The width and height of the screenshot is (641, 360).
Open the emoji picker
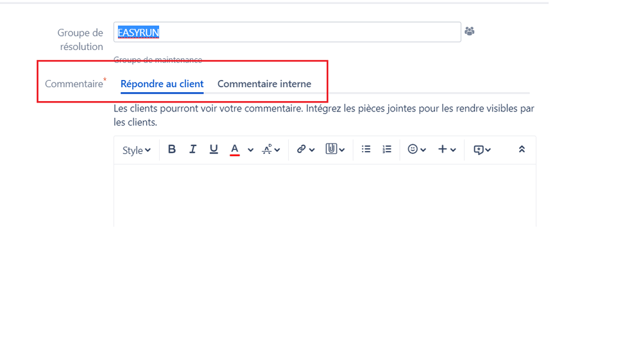point(413,149)
